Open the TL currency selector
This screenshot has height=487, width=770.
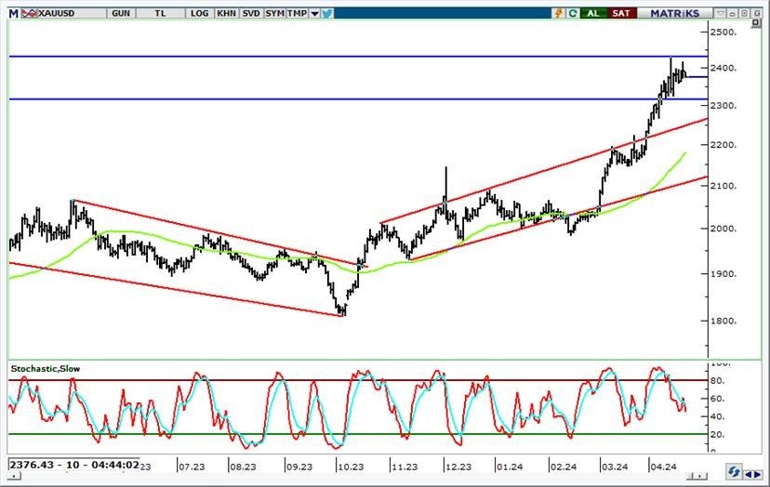point(160,13)
